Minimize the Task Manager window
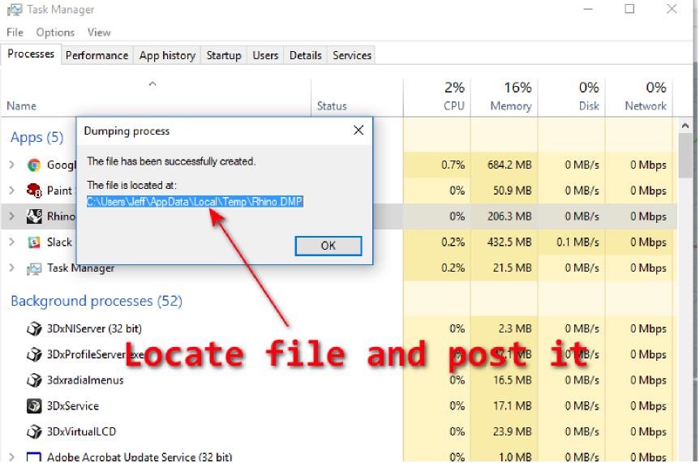The height and width of the screenshot is (463, 700). click(x=588, y=9)
